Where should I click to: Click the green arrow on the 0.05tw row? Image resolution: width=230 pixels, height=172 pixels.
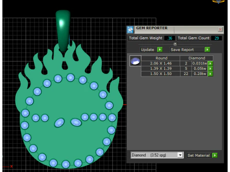pos(210,69)
